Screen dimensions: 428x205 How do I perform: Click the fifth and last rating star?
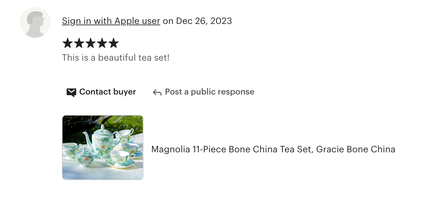point(114,43)
